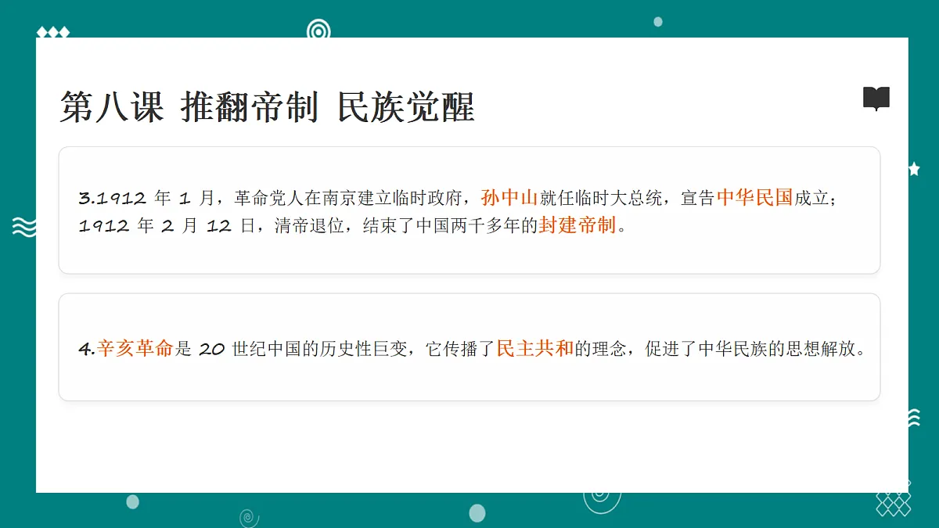
Task: Click the phrase 促进了中华民族的思想解放
Action: 750,349
